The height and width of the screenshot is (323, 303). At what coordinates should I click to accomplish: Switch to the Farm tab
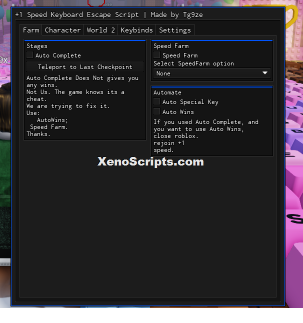pyautogui.click(x=31, y=30)
